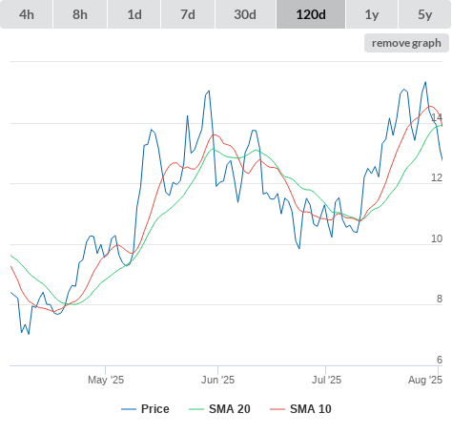This screenshot has width=452, height=434.
Task: Click the active 120d range tab
Action: 311,14
